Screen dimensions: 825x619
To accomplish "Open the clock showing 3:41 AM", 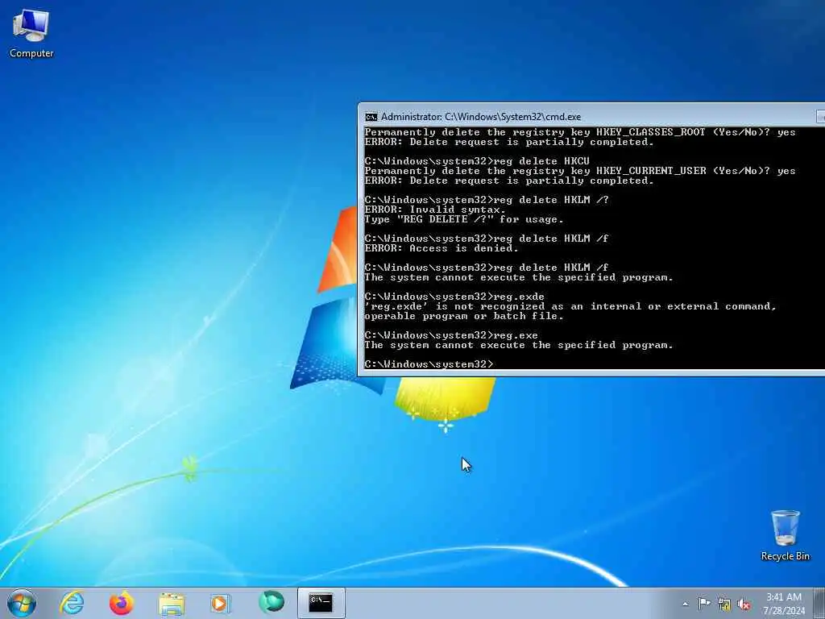I will [x=784, y=604].
